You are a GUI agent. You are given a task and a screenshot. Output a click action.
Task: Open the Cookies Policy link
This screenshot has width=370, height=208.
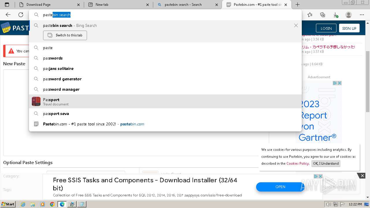point(298,164)
